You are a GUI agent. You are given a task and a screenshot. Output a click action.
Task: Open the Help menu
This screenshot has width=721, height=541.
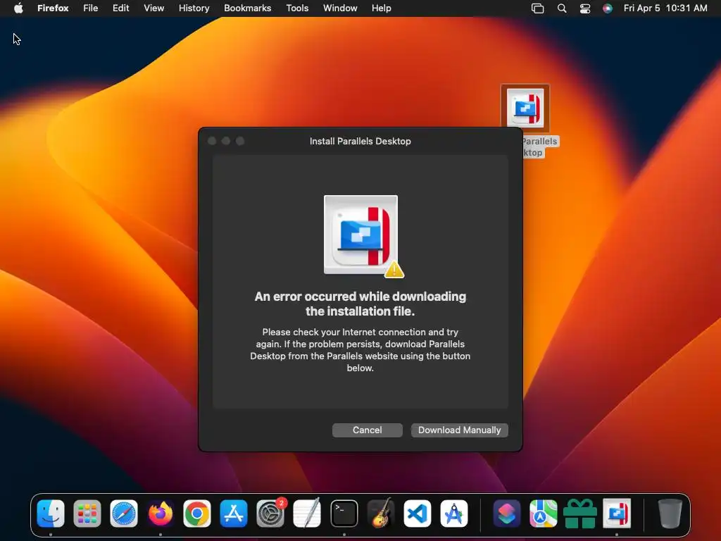[381, 8]
